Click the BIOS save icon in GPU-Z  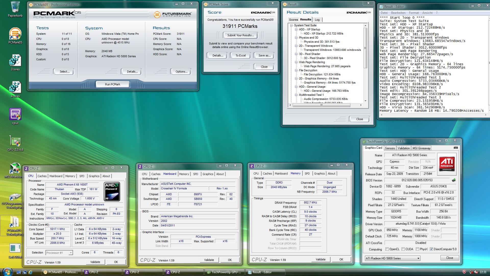tap(454, 180)
